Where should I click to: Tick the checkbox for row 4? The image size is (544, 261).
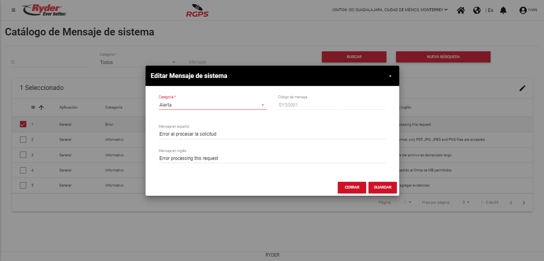pyautogui.click(x=23, y=170)
